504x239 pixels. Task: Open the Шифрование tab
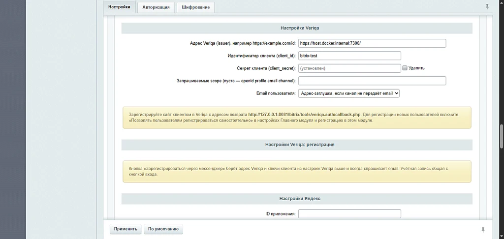195,7
